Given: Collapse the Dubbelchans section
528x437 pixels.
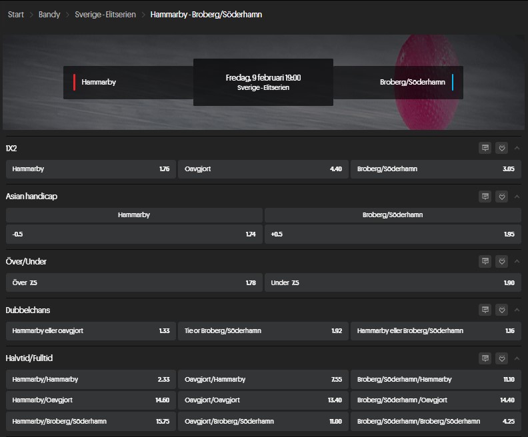Looking at the screenshot, I should pos(517,310).
